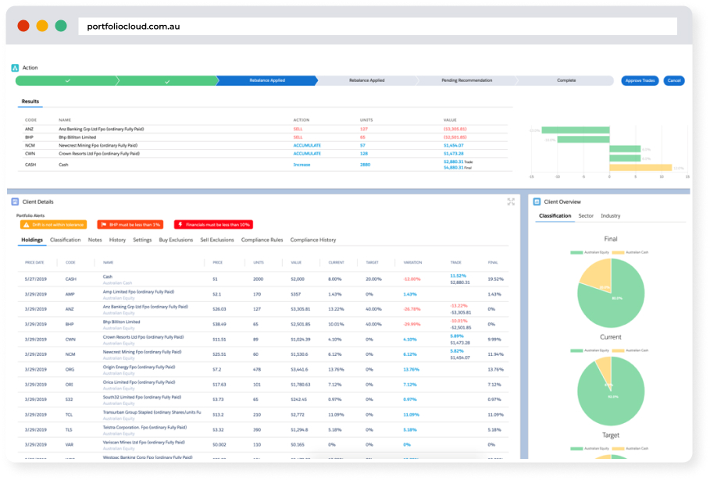
Task: Click the lightning icon on the Financials alert
Action: point(180,225)
